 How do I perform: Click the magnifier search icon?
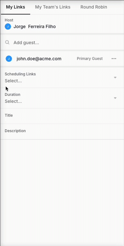[x=7, y=42]
